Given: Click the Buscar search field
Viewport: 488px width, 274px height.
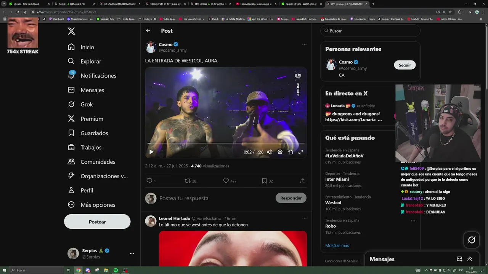Looking at the screenshot, I should 370,31.
